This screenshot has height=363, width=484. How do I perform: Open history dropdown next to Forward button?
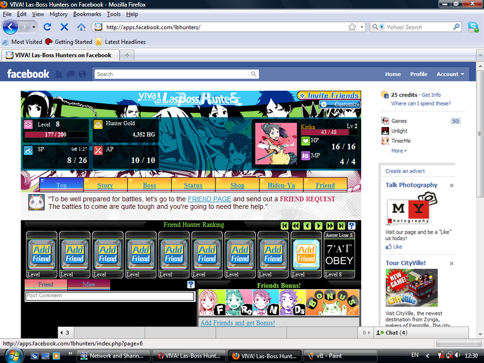[x=34, y=27]
